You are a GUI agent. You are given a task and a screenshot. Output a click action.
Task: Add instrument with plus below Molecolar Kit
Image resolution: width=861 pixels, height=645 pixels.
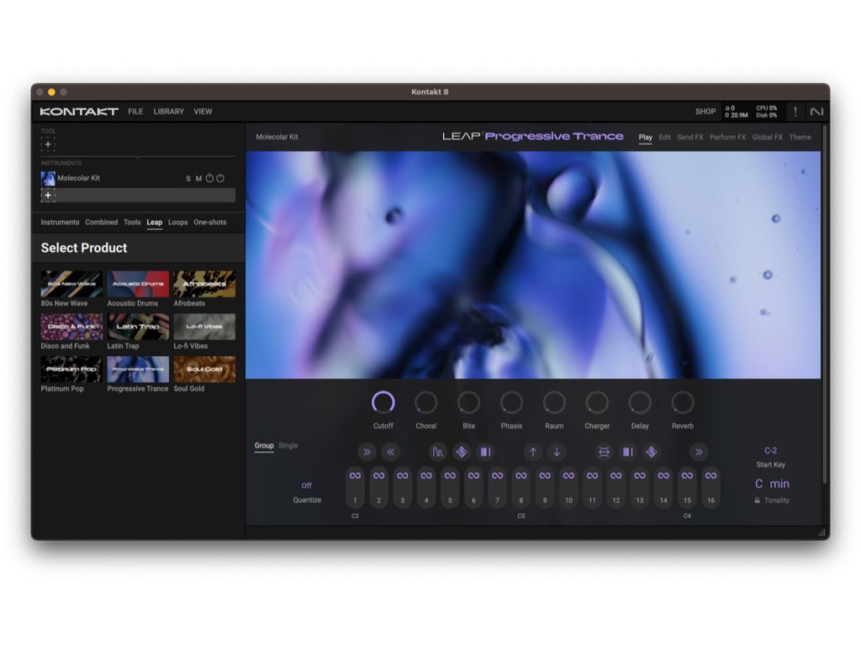click(48, 195)
